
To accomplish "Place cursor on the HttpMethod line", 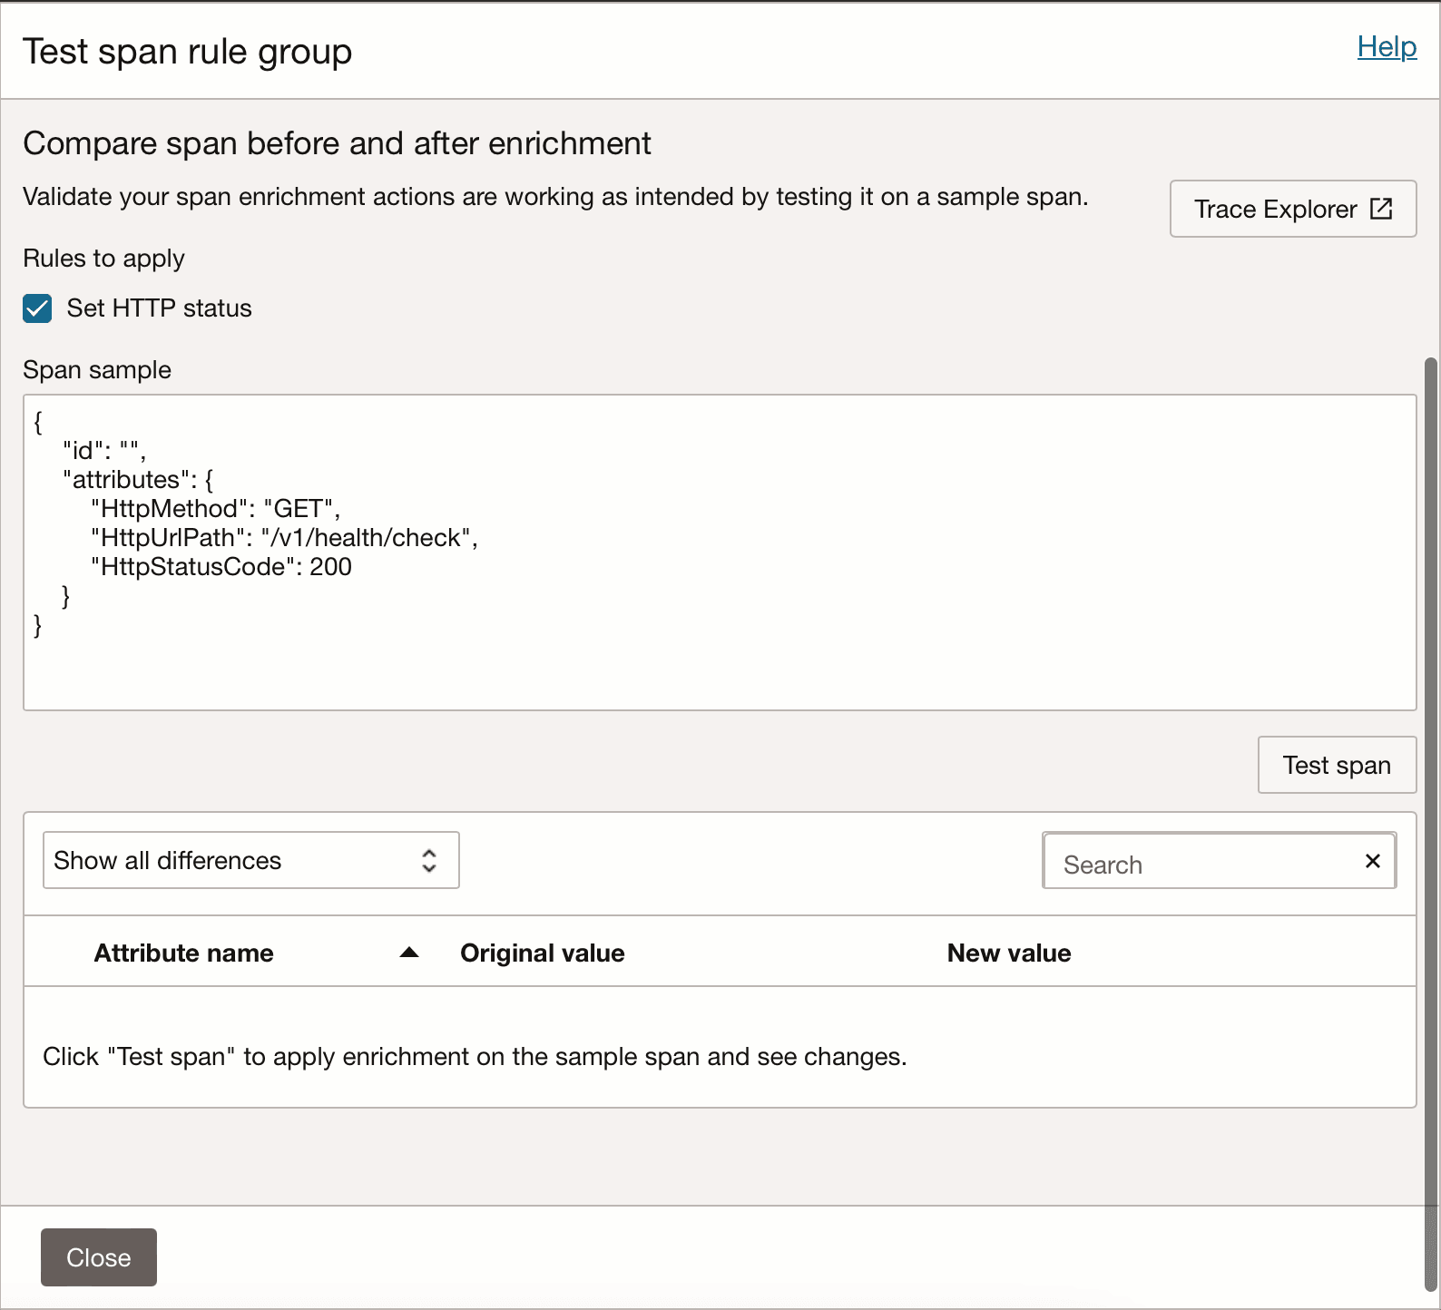I will tap(215, 509).
